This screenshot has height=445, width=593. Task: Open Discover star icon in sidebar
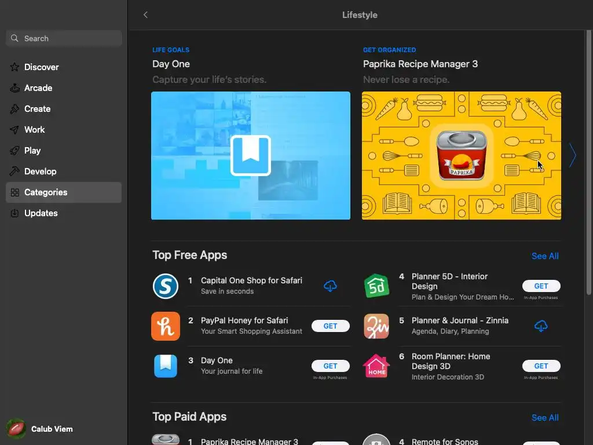coord(14,67)
